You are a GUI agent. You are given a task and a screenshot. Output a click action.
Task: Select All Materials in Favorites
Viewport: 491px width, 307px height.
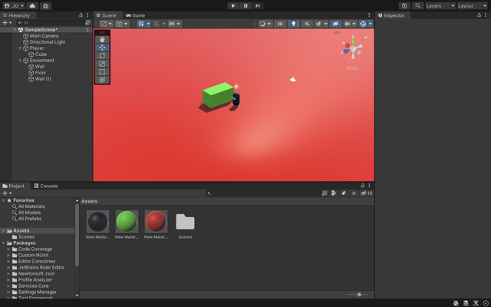pyautogui.click(x=31, y=206)
